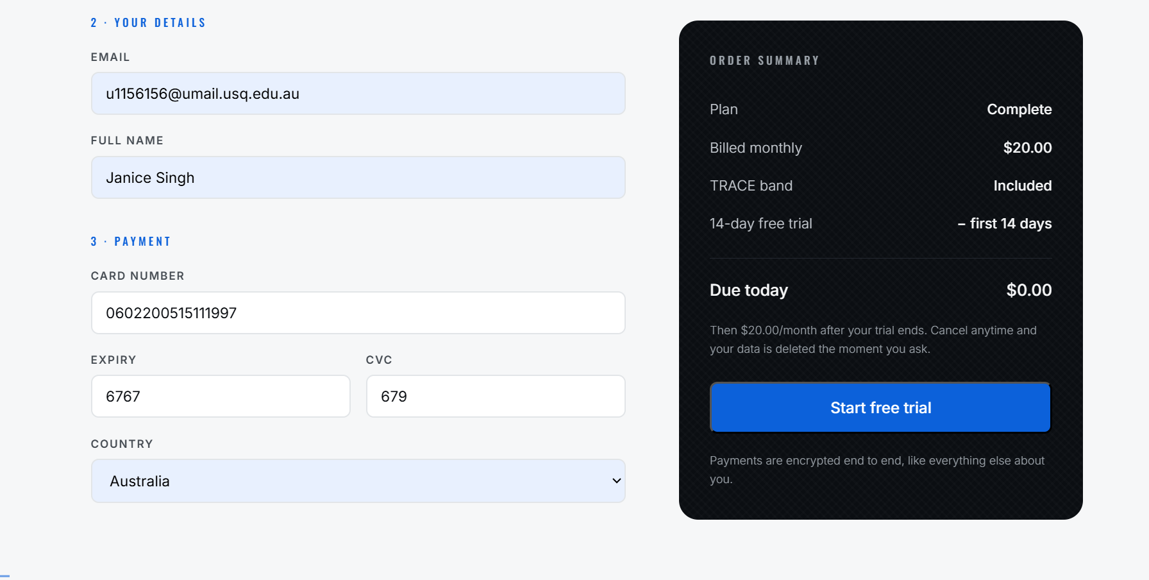The image size is (1149, 580).
Task: Click the EXPIRY field label
Action: point(113,360)
